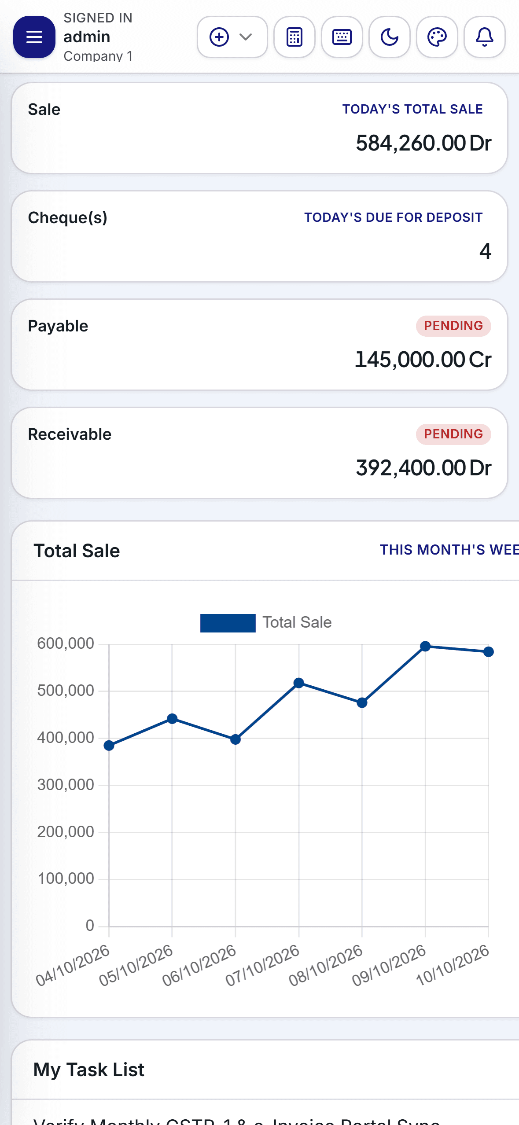
Task: Open the hamburger navigation menu
Action: 34,37
